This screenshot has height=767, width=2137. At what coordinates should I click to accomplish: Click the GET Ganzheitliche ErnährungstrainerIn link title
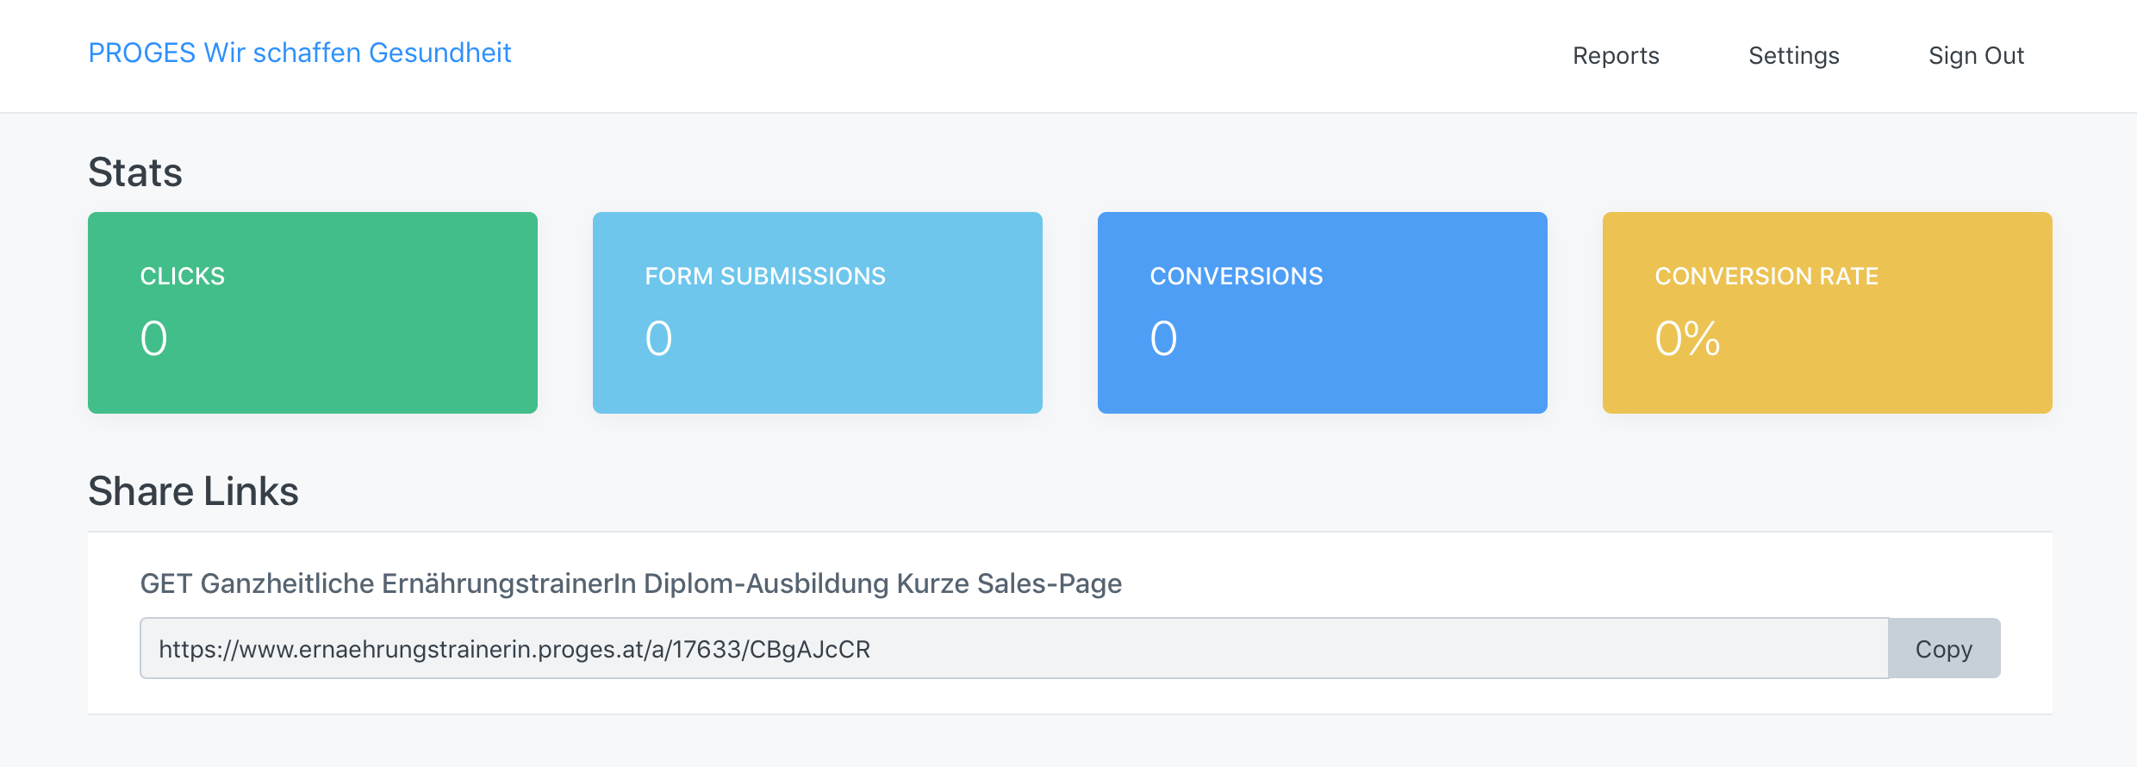tap(631, 583)
